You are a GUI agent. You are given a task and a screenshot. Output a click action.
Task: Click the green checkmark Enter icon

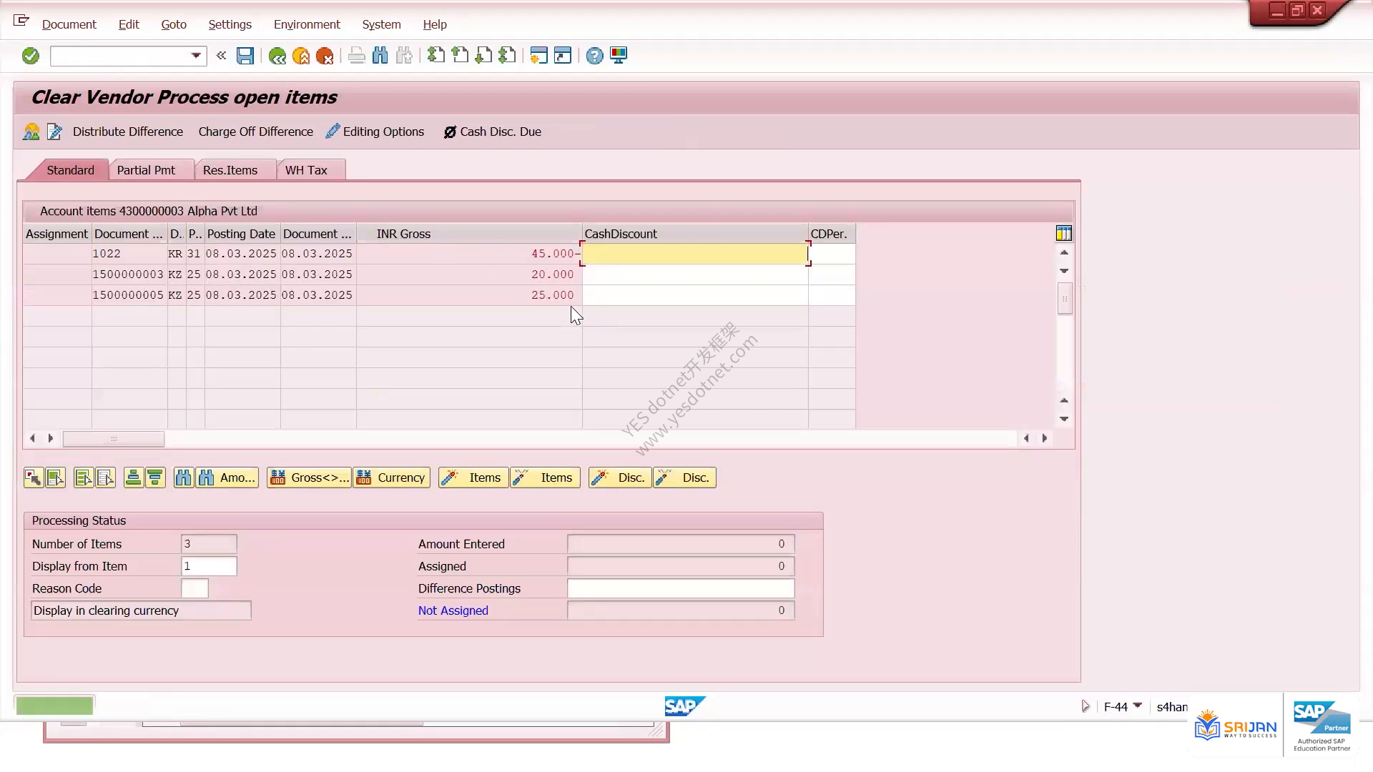(x=30, y=56)
